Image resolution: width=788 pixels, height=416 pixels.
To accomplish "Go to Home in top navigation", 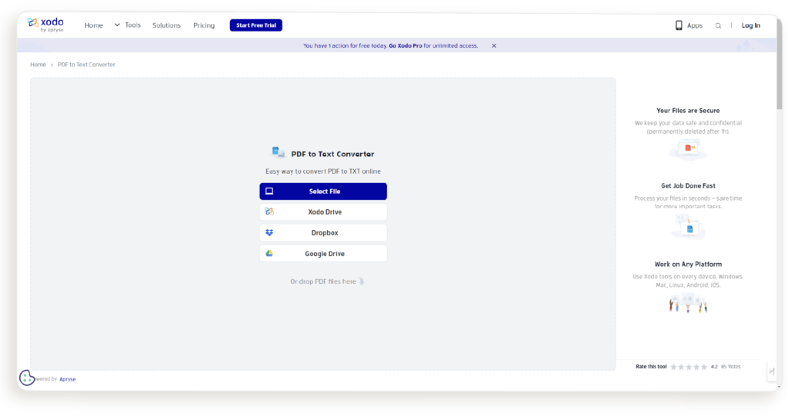I will [x=93, y=25].
